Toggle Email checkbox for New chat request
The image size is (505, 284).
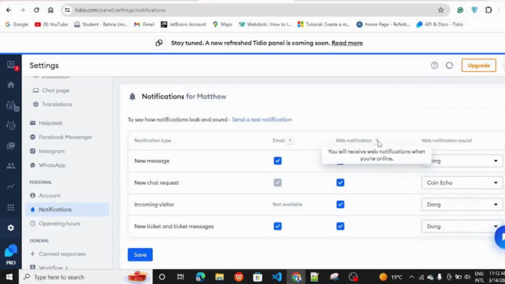(278, 183)
